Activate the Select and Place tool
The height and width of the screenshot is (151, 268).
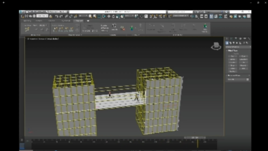tap(122, 16)
